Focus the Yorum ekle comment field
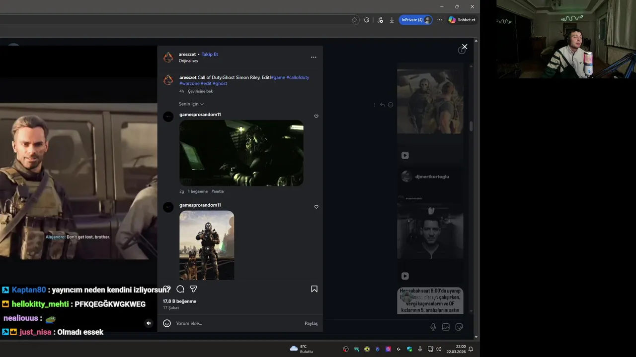Screen dimensions: 636x357 pos(238,323)
